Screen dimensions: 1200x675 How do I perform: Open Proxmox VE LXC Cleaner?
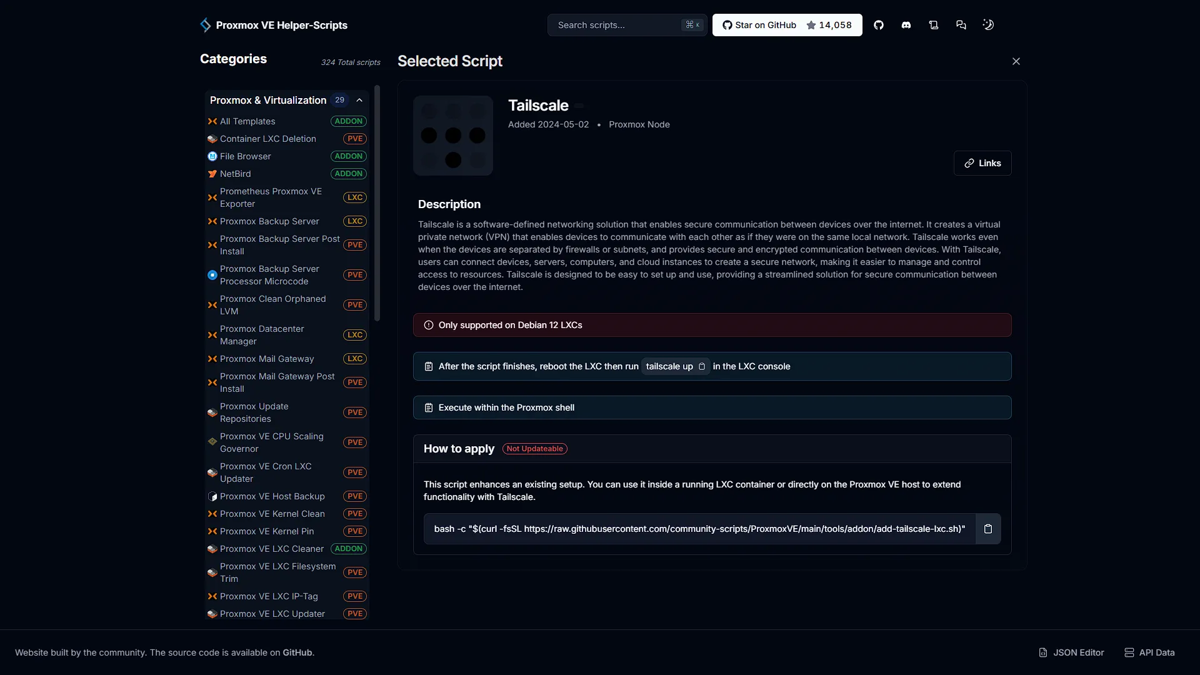click(x=287, y=549)
